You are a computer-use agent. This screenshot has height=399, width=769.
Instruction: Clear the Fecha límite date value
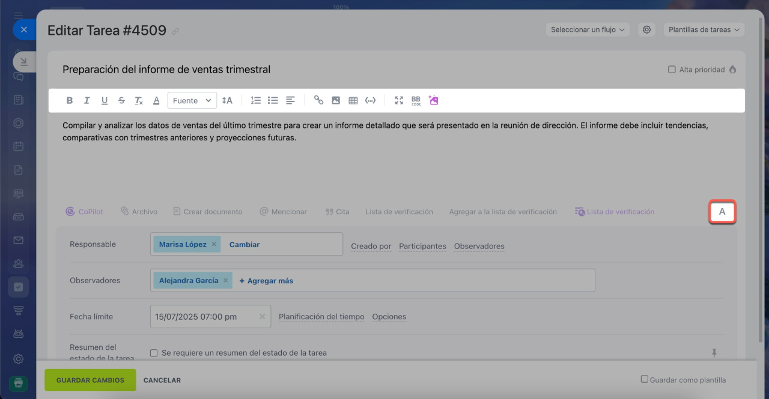(x=262, y=317)
